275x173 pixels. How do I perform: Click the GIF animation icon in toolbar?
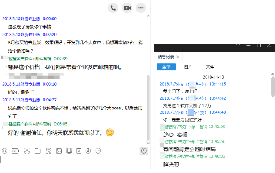(x=15, y=151)
